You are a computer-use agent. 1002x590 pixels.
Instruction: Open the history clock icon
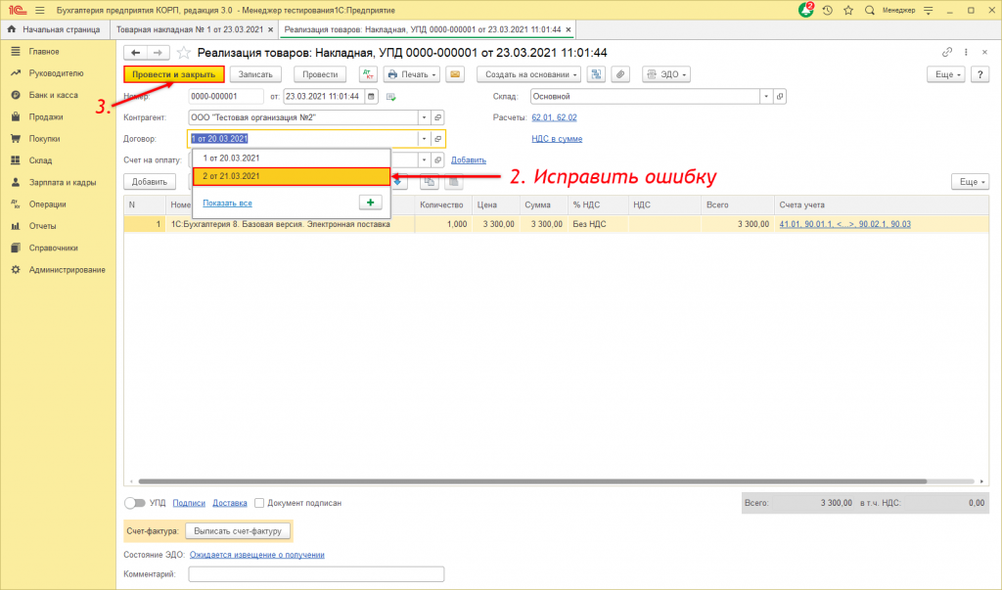pos(828,10)
